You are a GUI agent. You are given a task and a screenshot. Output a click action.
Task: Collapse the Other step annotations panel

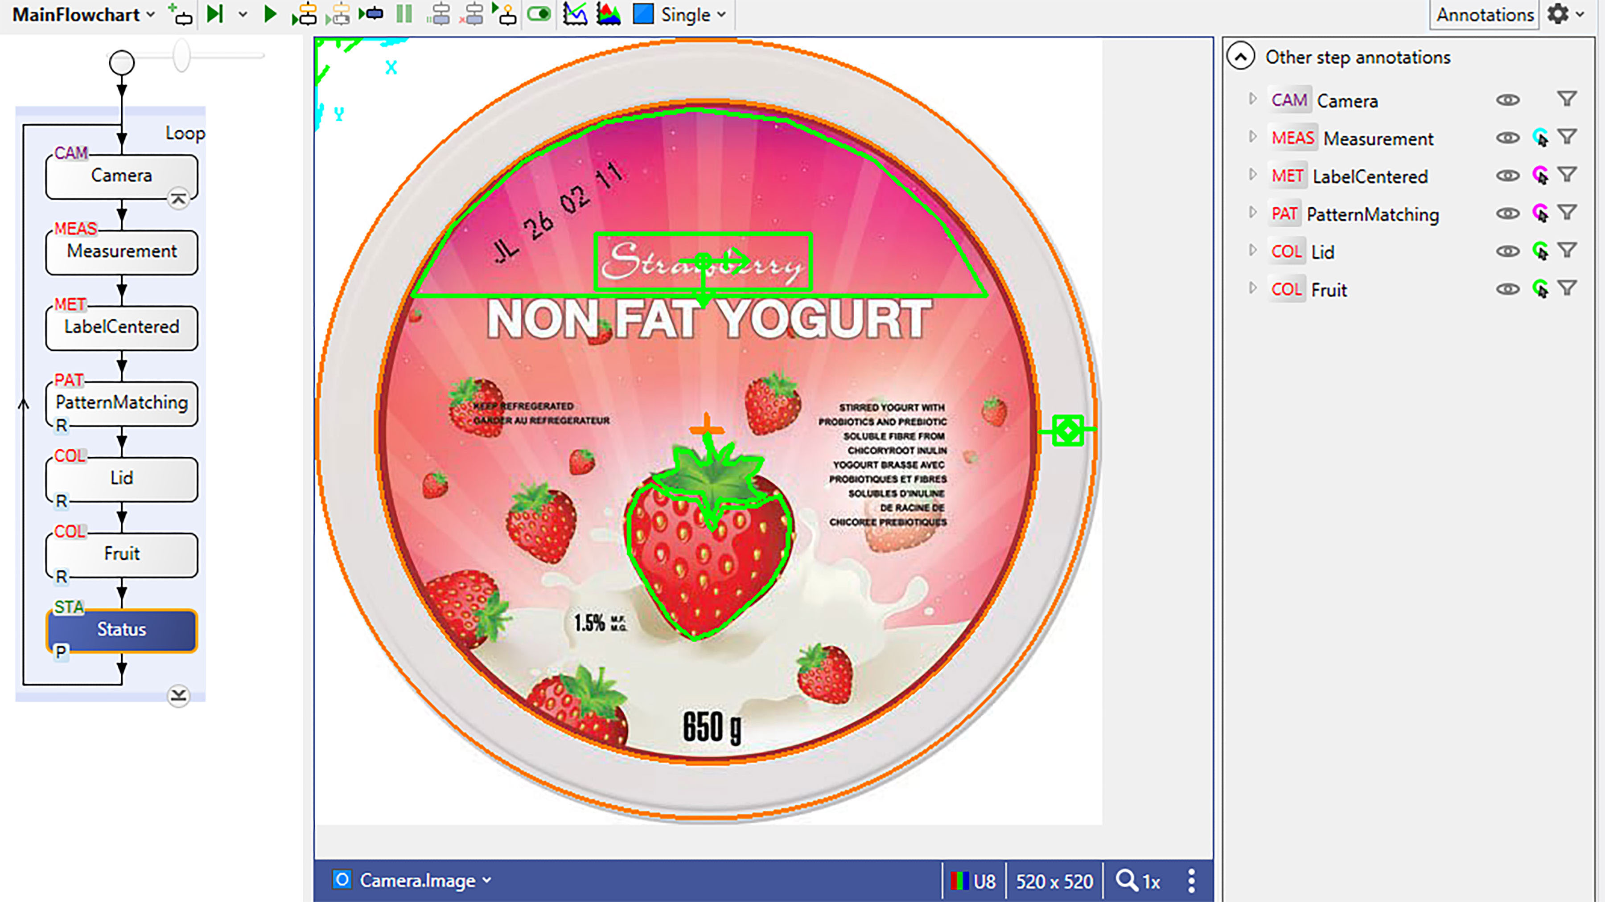tap(1241, 55)
